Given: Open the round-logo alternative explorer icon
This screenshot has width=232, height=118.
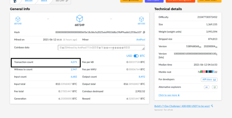Looking at the screenshot, I should point(214,87).
